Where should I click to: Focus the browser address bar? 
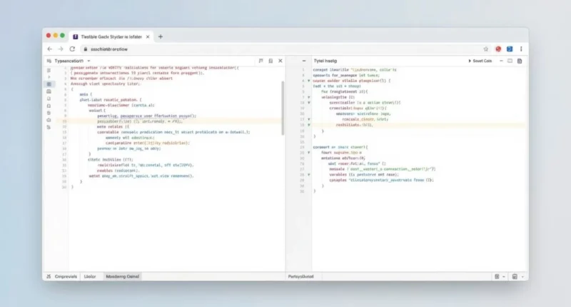281,49
